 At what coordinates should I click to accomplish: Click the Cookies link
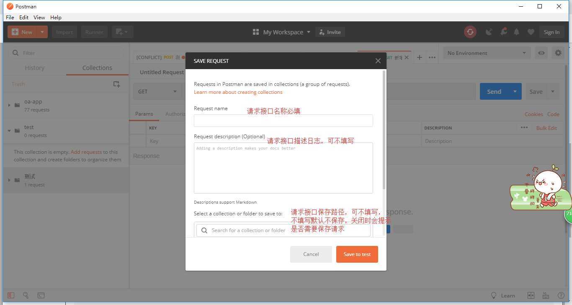(x=533, y=114)
